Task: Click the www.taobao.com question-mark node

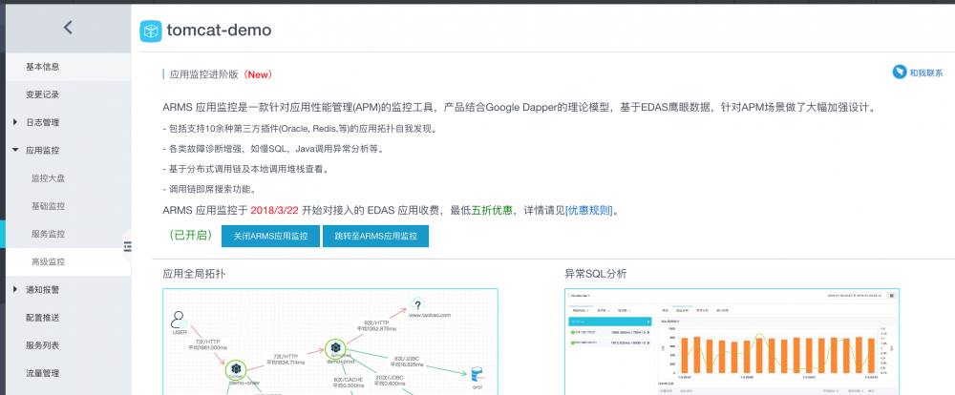Action: pos(417,304)
